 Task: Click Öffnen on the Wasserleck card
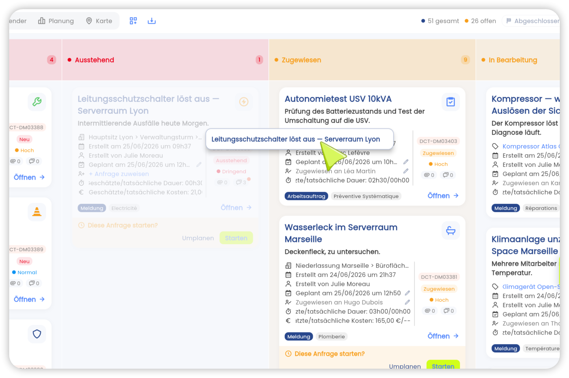[443, 336]
